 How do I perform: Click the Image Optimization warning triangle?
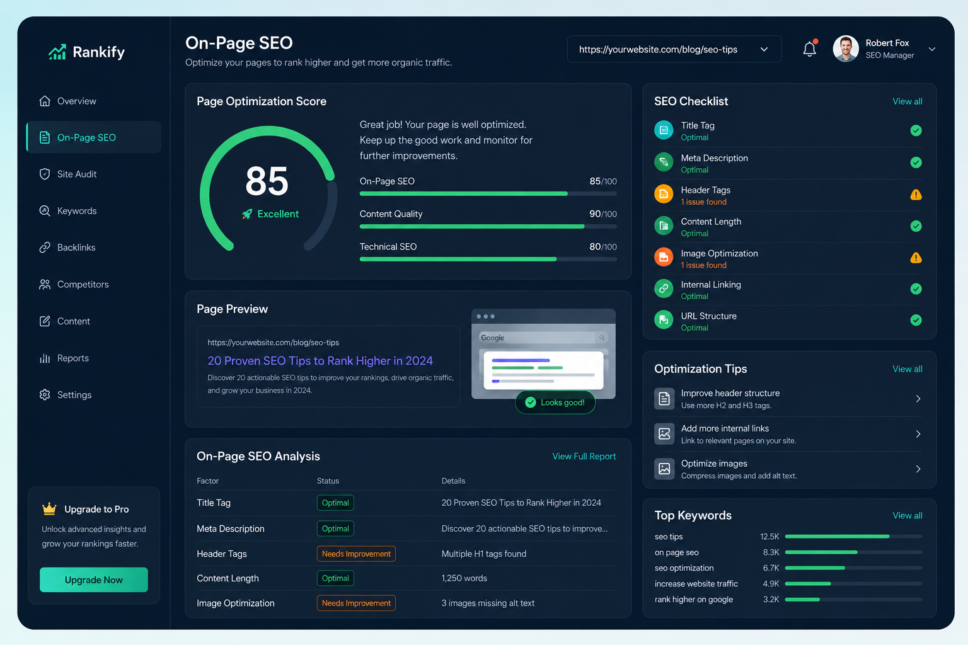coord(916,258)
